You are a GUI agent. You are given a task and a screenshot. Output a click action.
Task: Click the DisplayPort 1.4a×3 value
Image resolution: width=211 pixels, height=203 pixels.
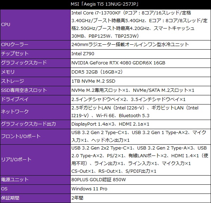click(110, 124)
